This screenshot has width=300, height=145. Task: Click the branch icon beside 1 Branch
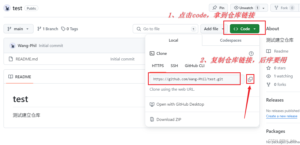point(39,29)
